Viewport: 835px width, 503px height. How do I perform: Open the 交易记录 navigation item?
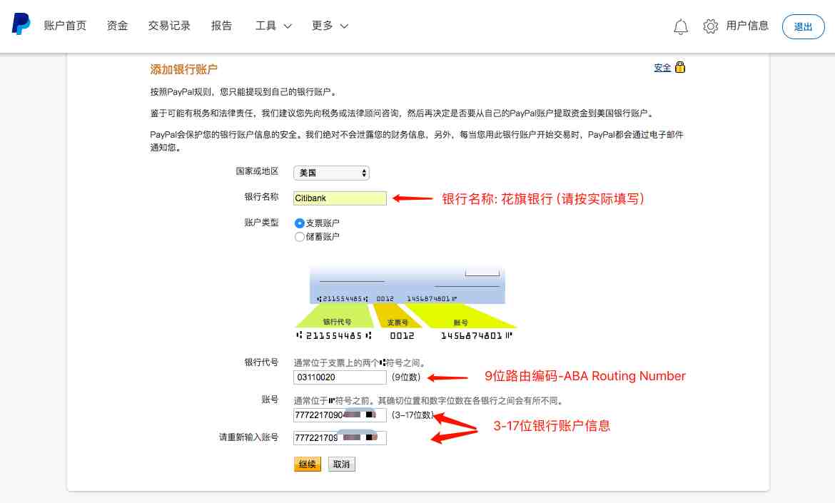169,26
